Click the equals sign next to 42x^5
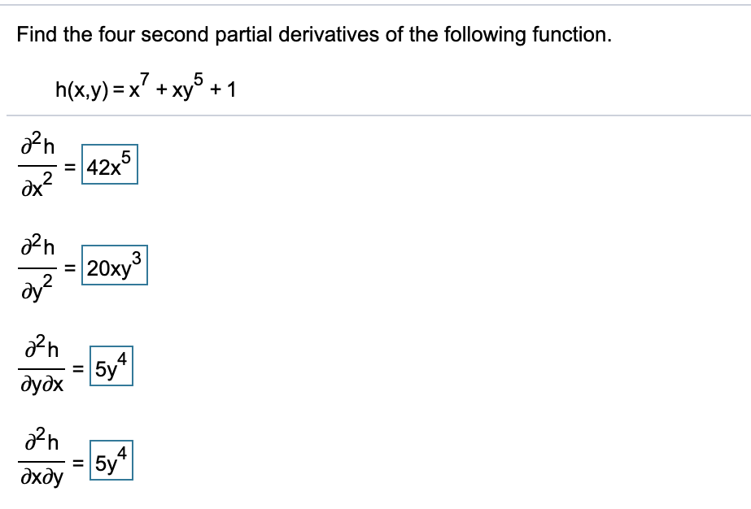 pyautogui.click(x=69, y=168)
